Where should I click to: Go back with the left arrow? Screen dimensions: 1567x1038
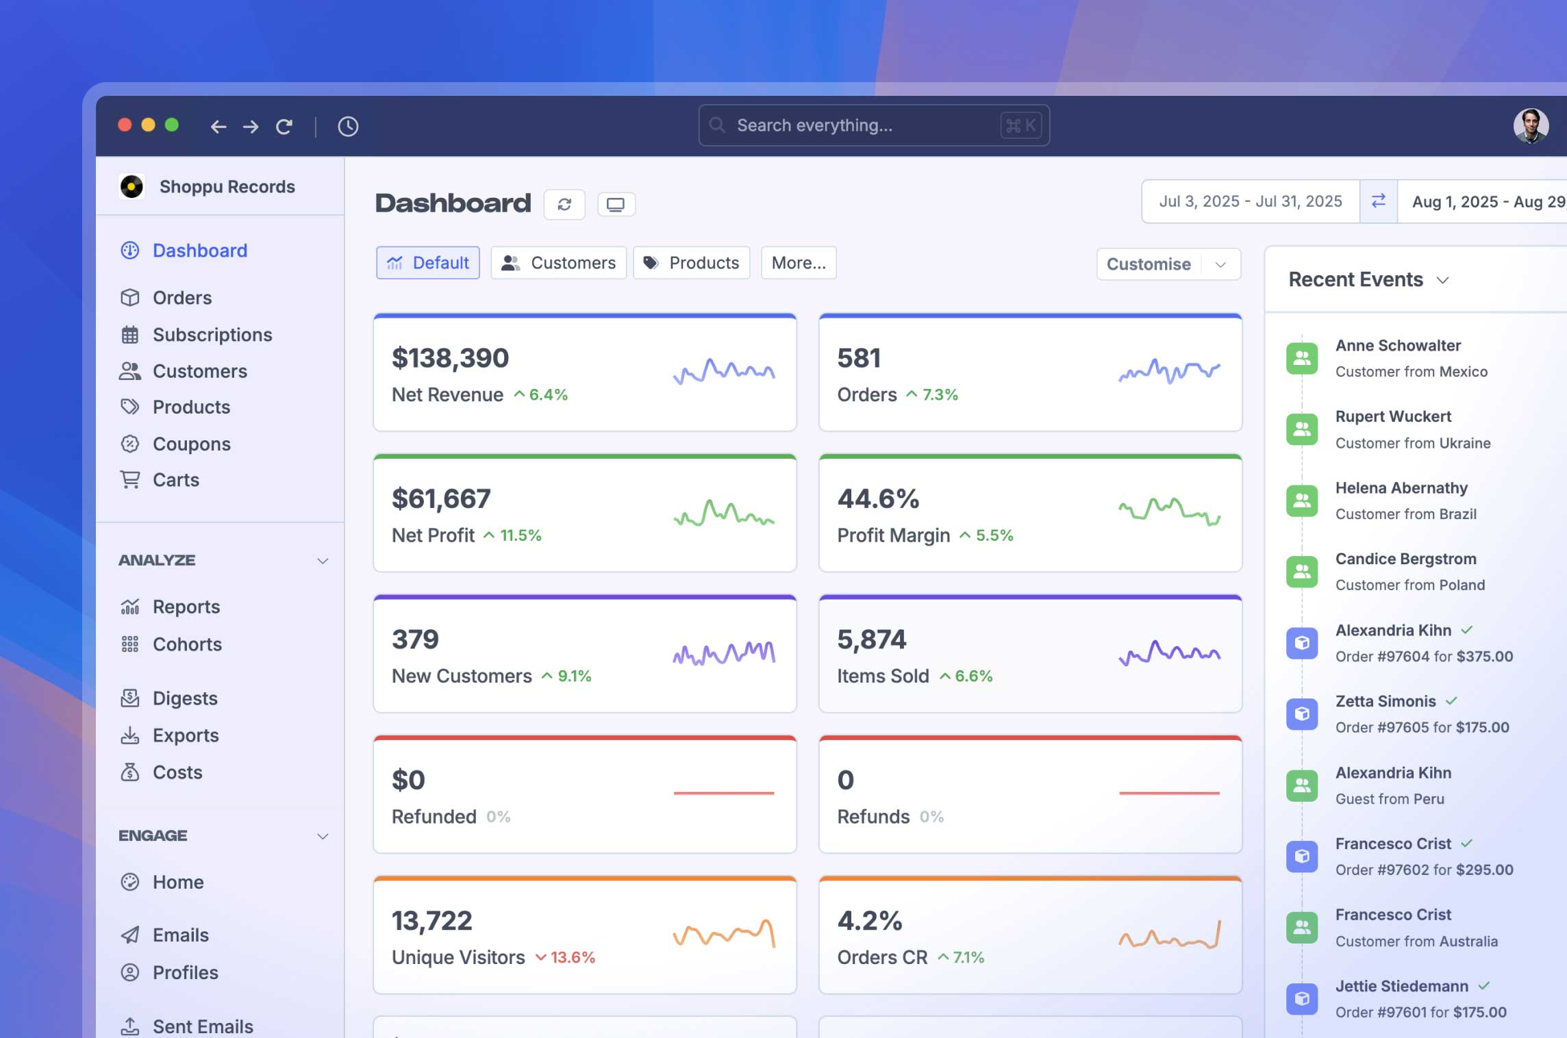218,126
